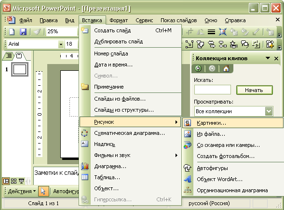Open the Показ слайдов menu
This screenshot has width=284, height=210.
178,20
